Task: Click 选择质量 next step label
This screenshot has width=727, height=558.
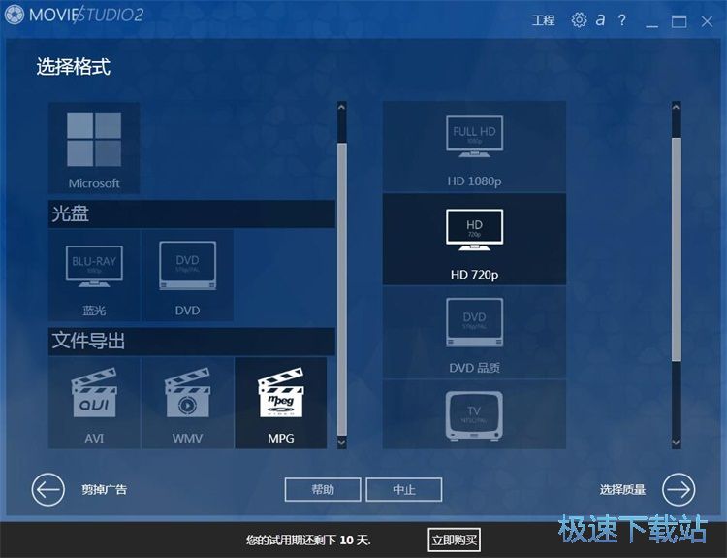Action: [622, 490]
